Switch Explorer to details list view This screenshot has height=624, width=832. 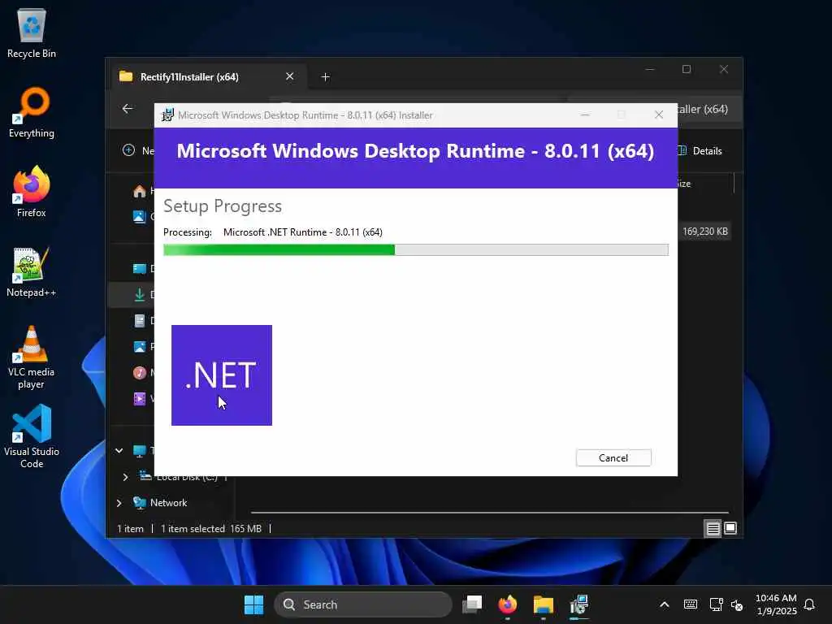pyautogui.click(x=713, y=528)
